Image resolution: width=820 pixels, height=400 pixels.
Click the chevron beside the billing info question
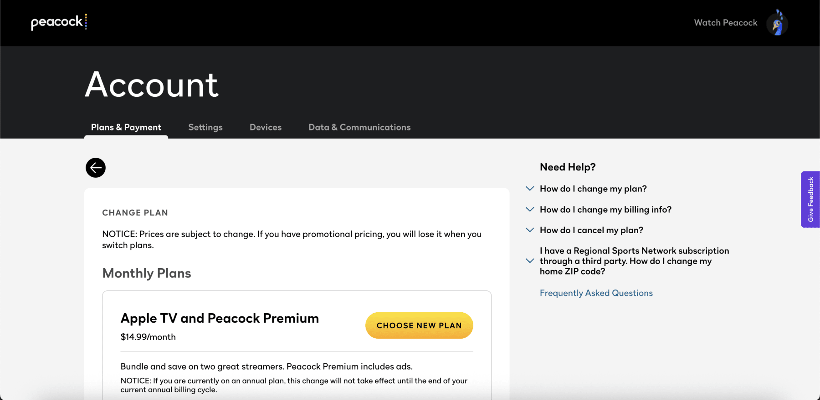tap(530, 210)
